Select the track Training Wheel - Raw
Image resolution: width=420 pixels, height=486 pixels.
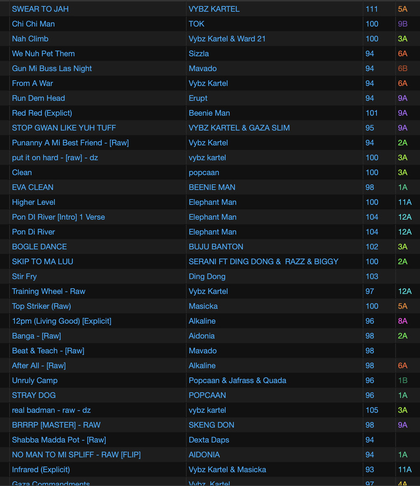point(48,291)
